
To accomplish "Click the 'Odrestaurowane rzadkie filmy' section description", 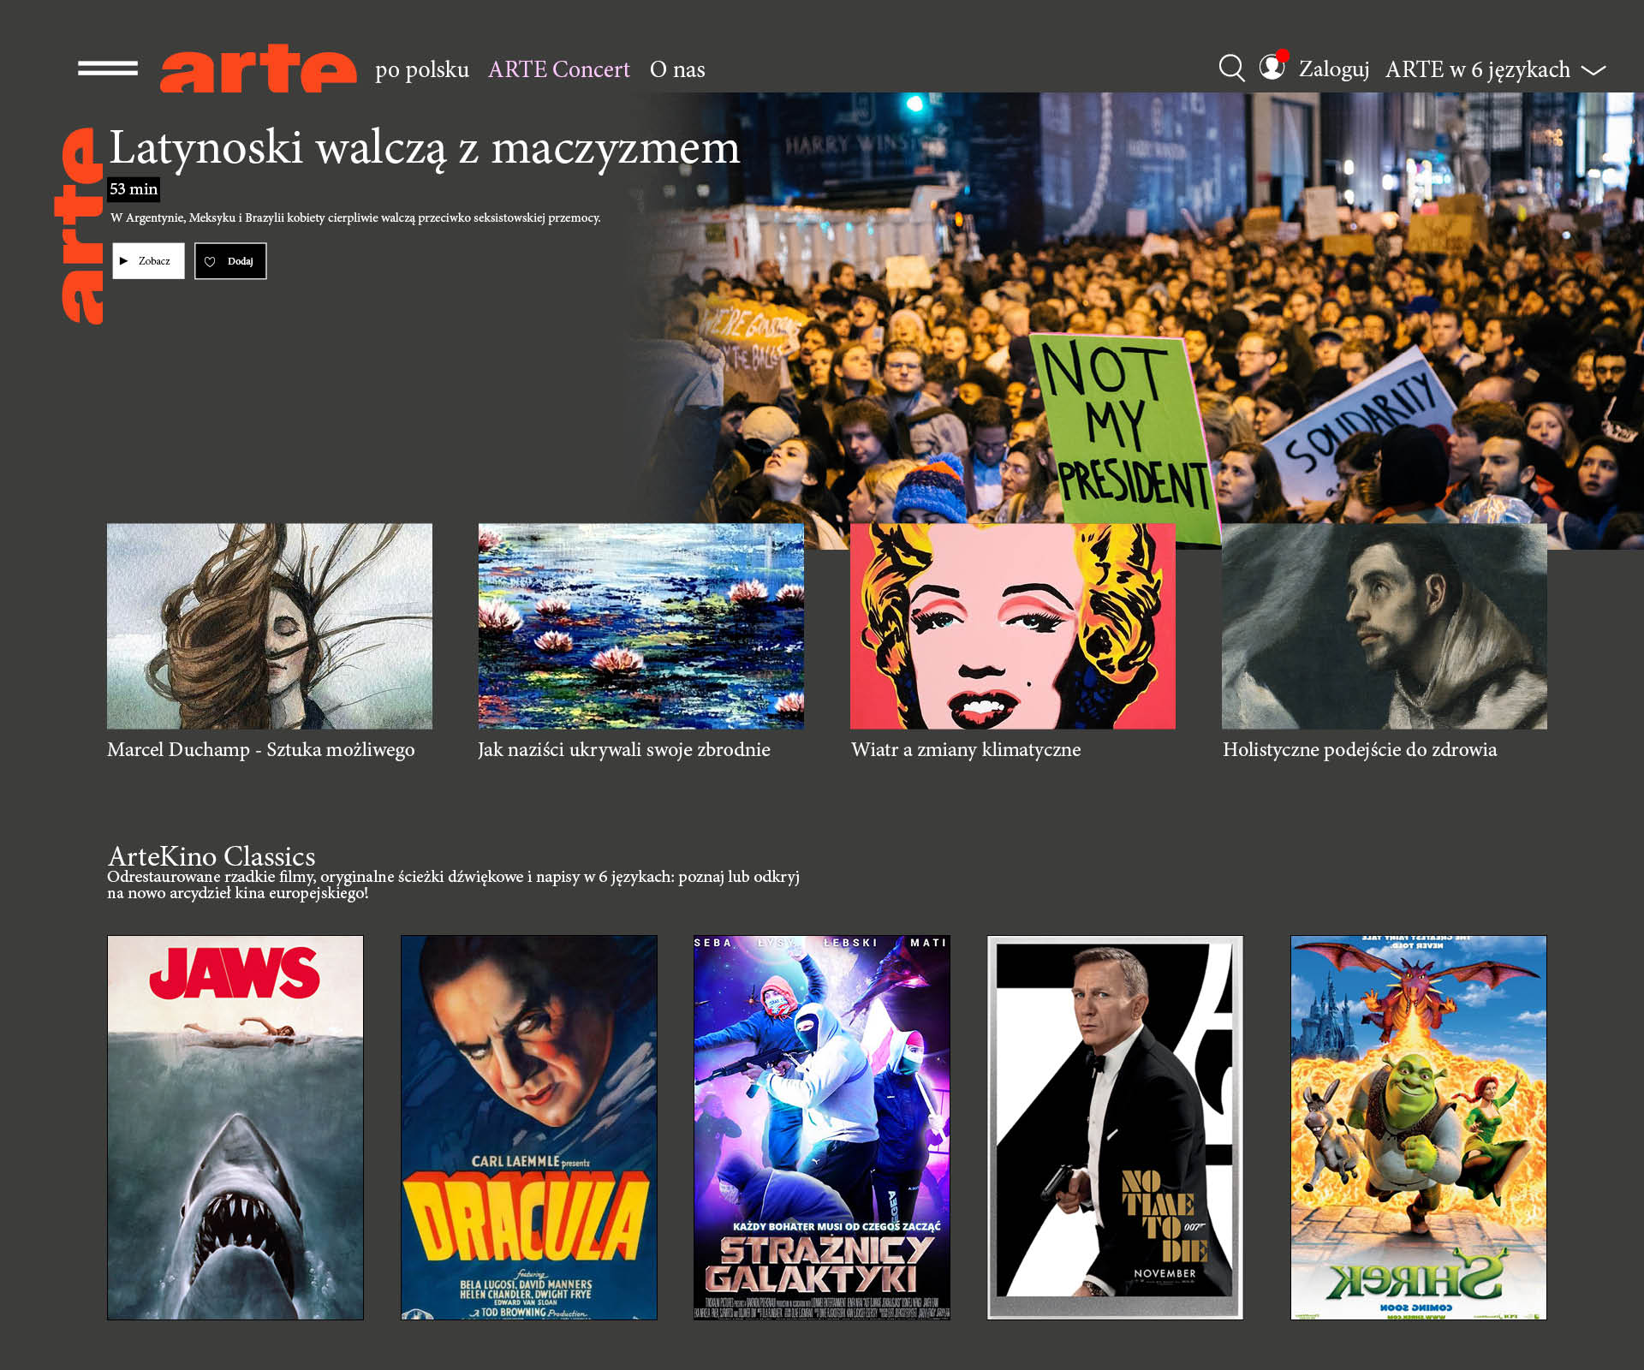I will pyautogui.click(x=454, y=885).
